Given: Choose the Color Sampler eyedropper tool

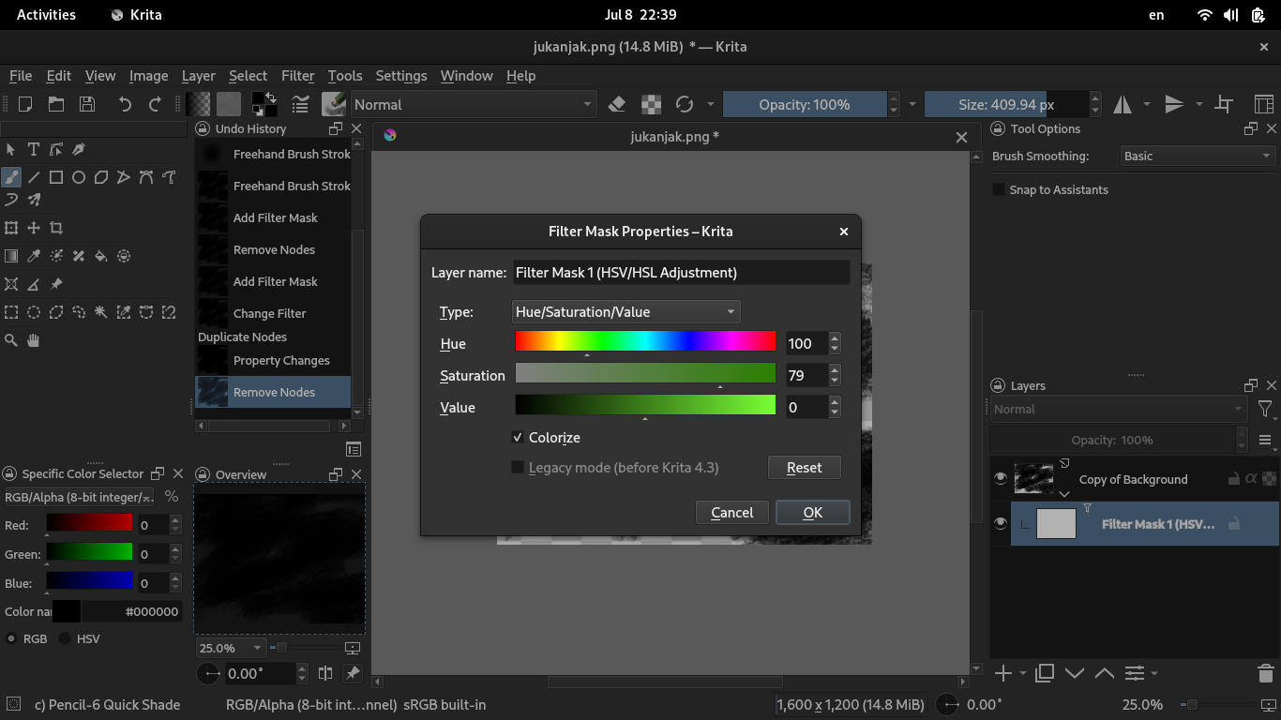Looking at the screenshot, I should (34, 256).
